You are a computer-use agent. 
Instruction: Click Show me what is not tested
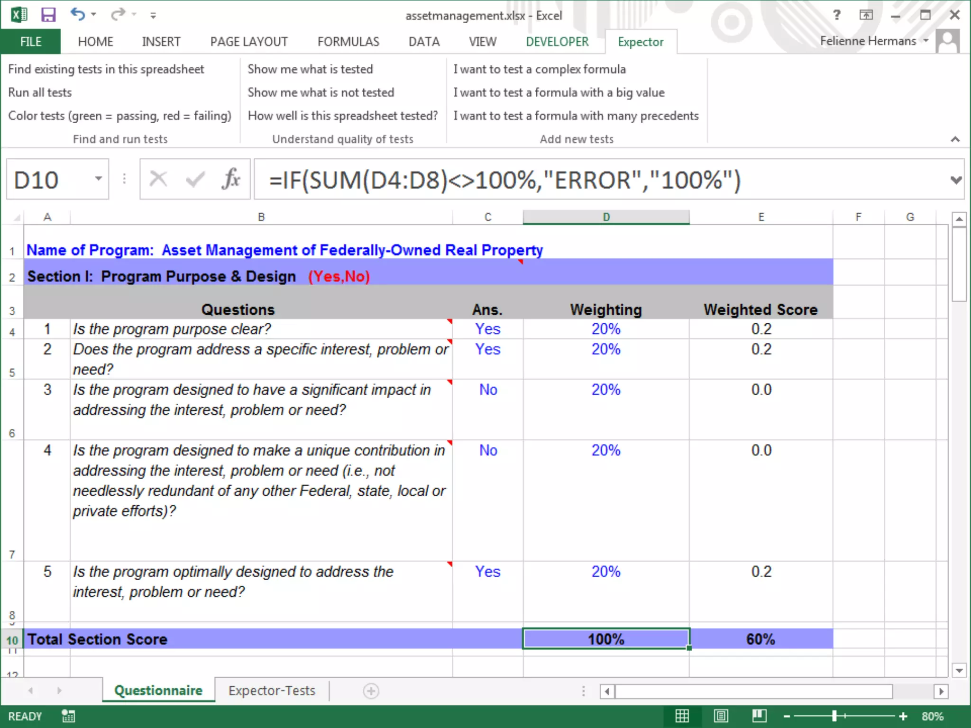coord(321,92)
